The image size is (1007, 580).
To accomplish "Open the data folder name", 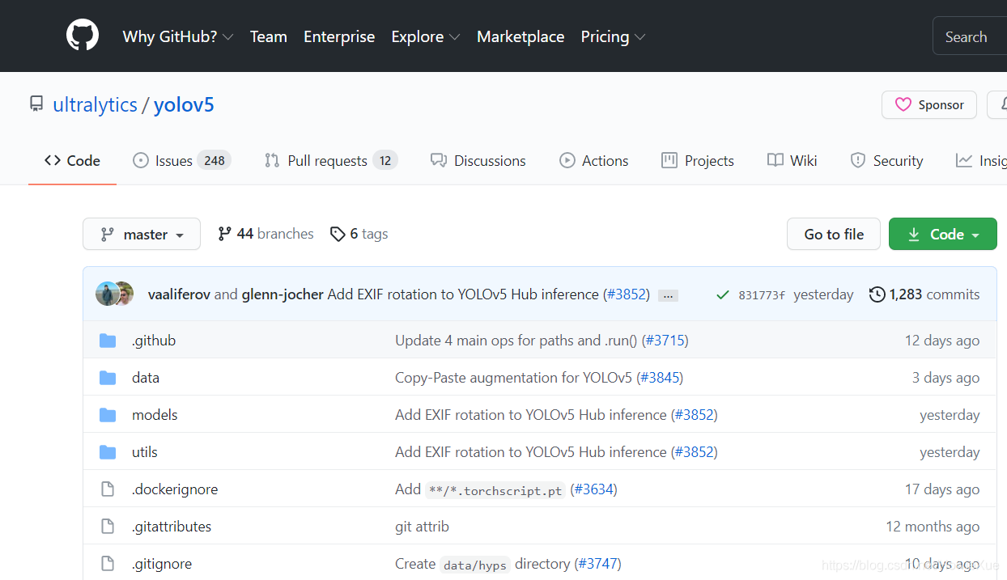I will point(146,378).
